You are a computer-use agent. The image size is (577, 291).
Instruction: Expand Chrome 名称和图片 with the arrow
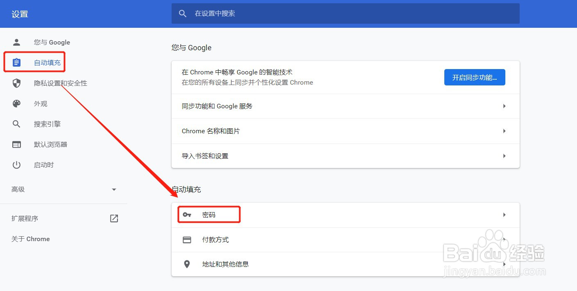(x=504, y=131)
